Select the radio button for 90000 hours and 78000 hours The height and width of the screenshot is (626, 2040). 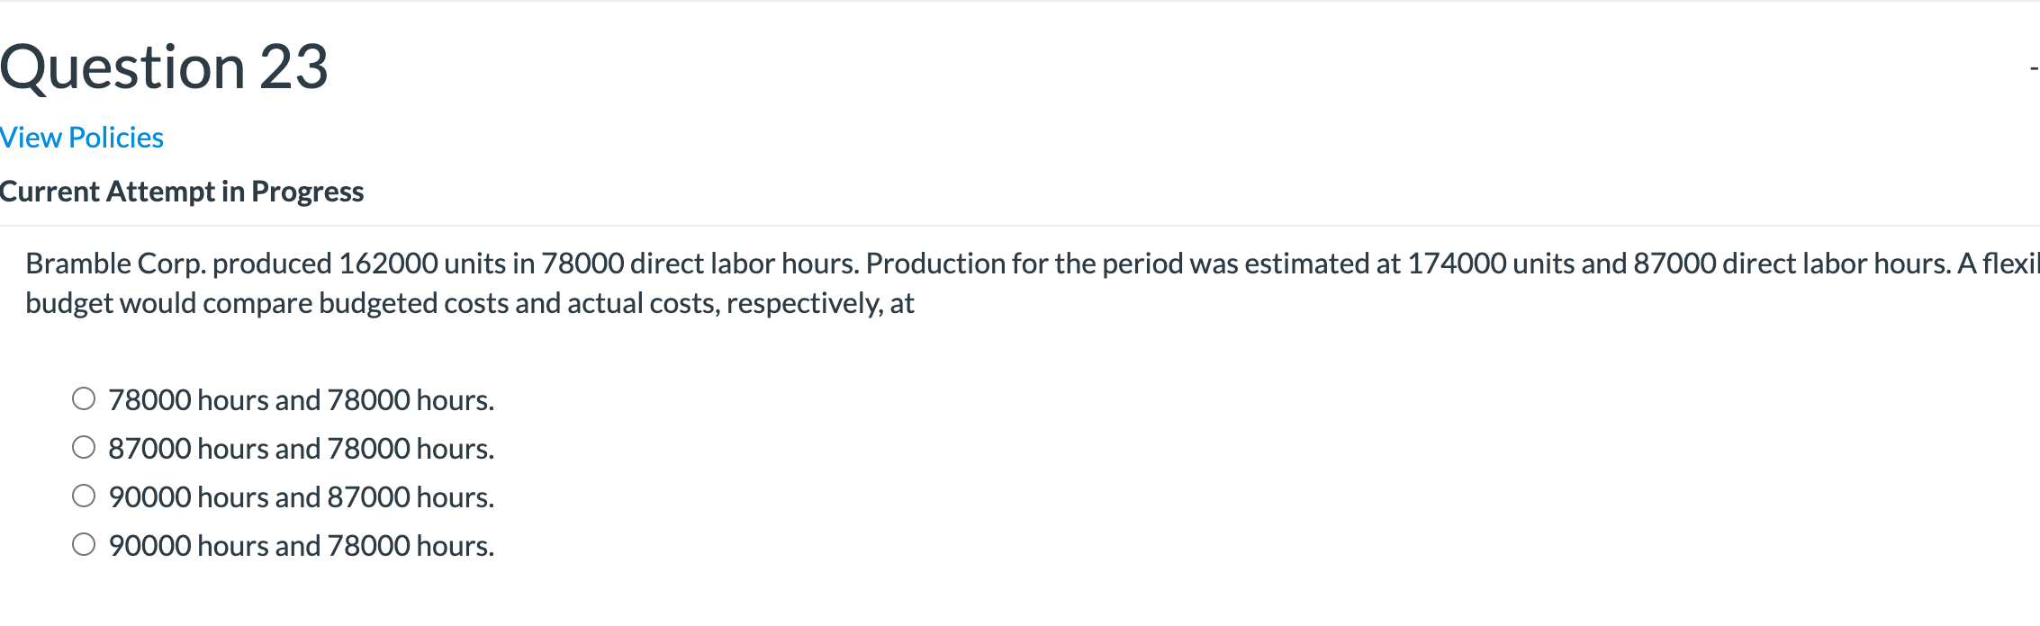pyautogui.click(x=84, y=544)
